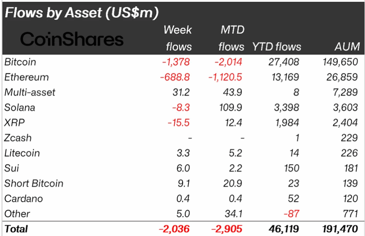The width and height of the screenshot is (365, 236).
Task: Select the Total row label
Action: point(16,229)
